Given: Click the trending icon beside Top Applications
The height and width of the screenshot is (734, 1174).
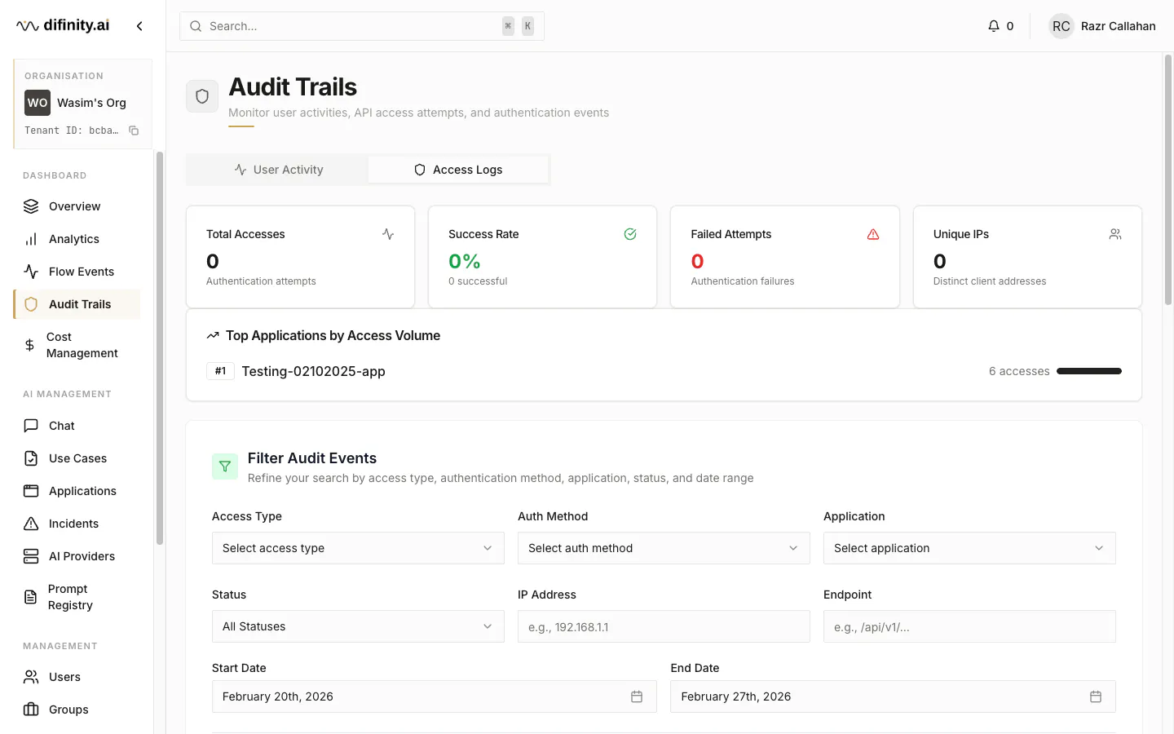Looking at the screenshot, I should pyautogui.click(x=213, y=335).
